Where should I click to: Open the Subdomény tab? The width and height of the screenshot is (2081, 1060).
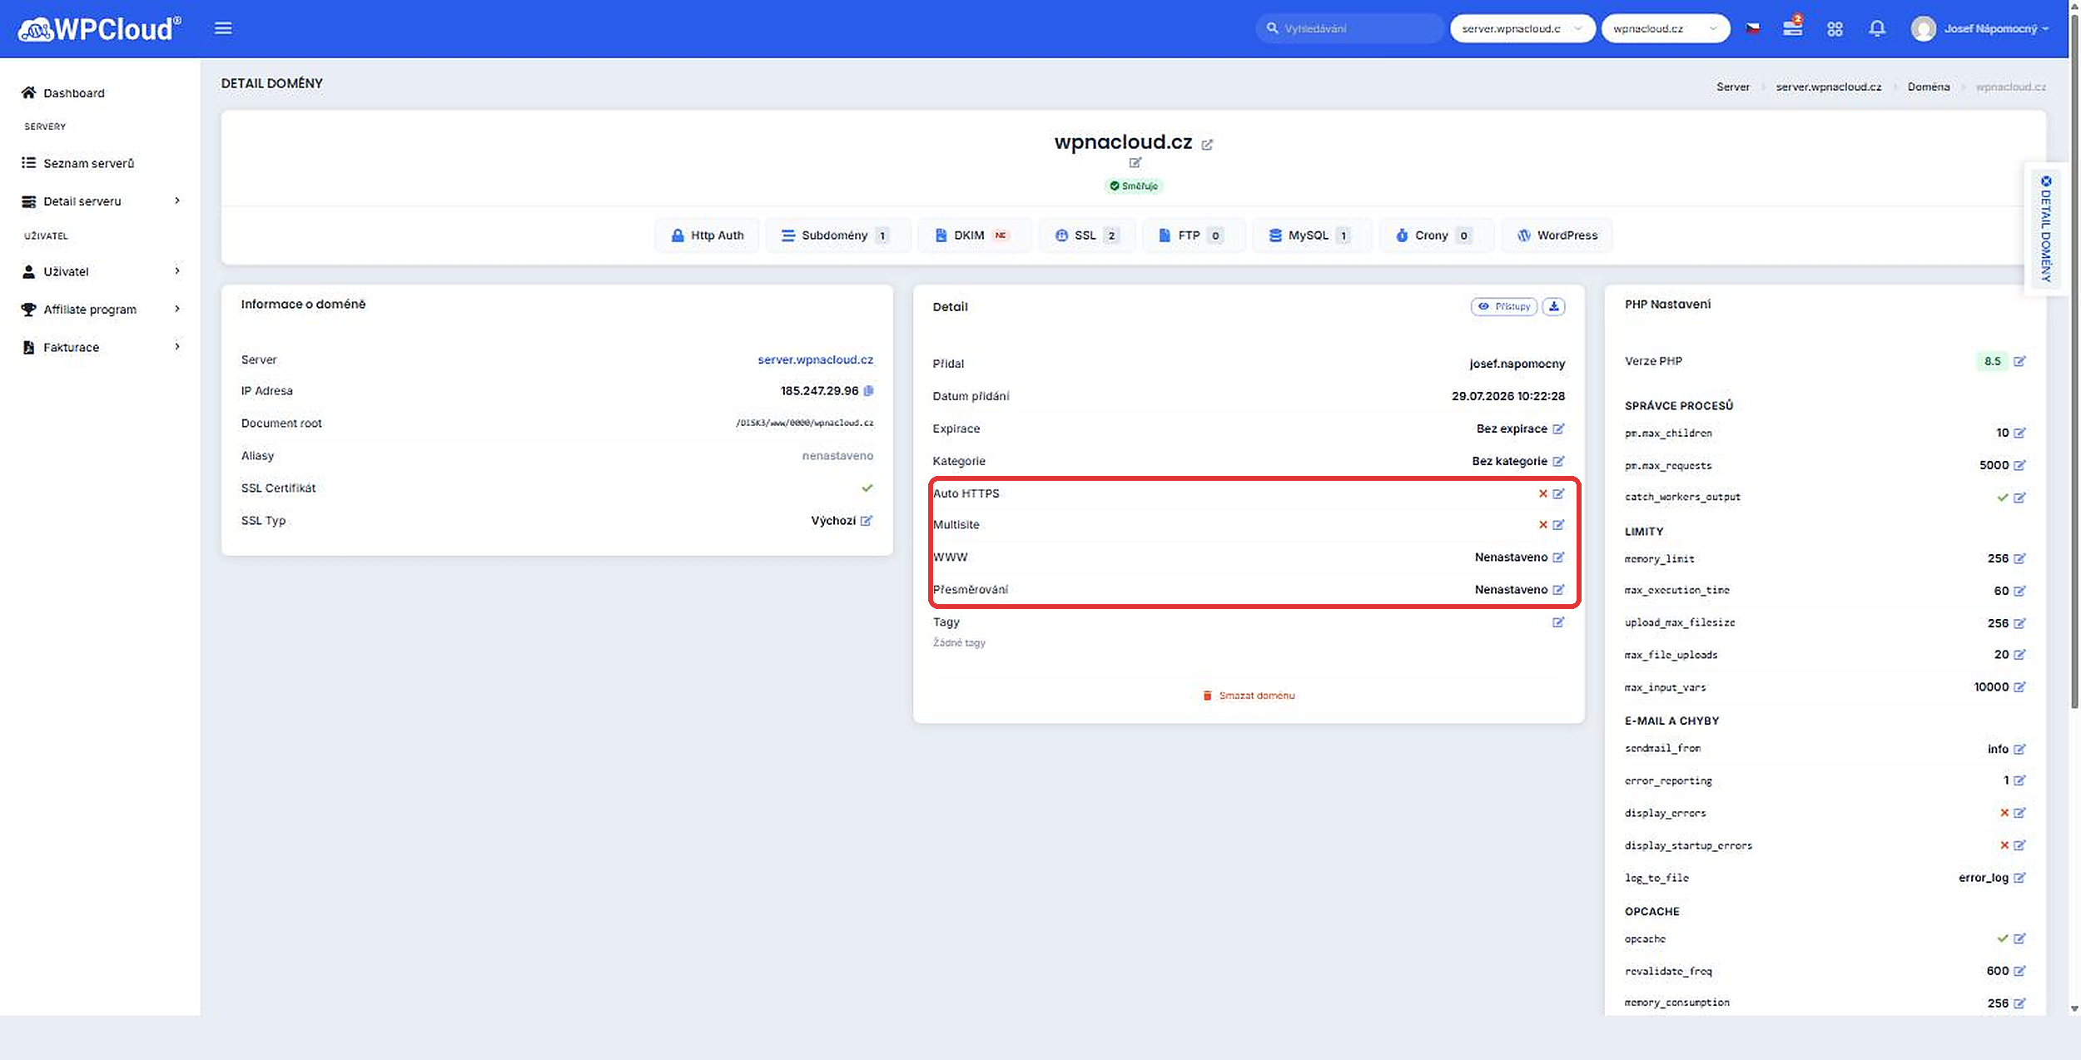click(837, 235)
